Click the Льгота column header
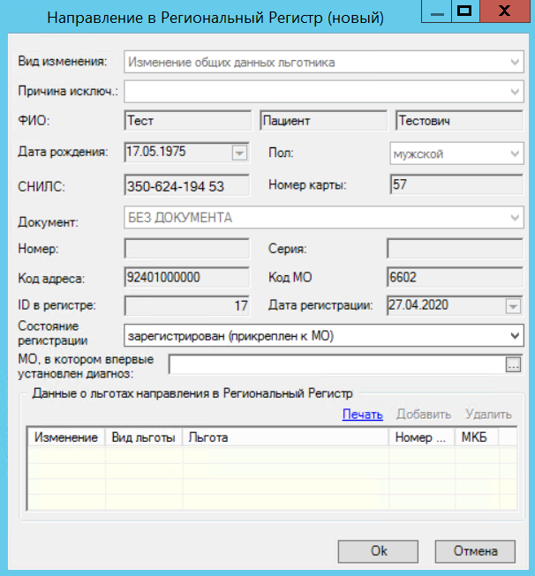The image size is (535, 576). tap(285, 438)
